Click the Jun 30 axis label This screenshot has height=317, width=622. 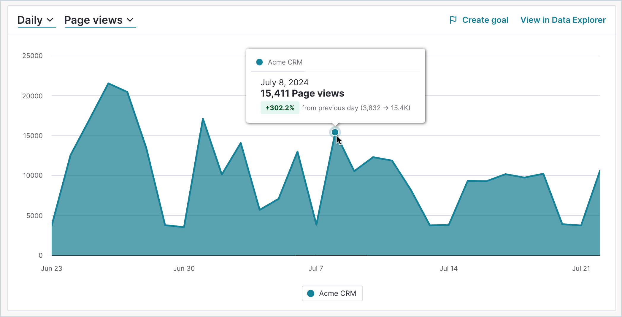point(184,268)
